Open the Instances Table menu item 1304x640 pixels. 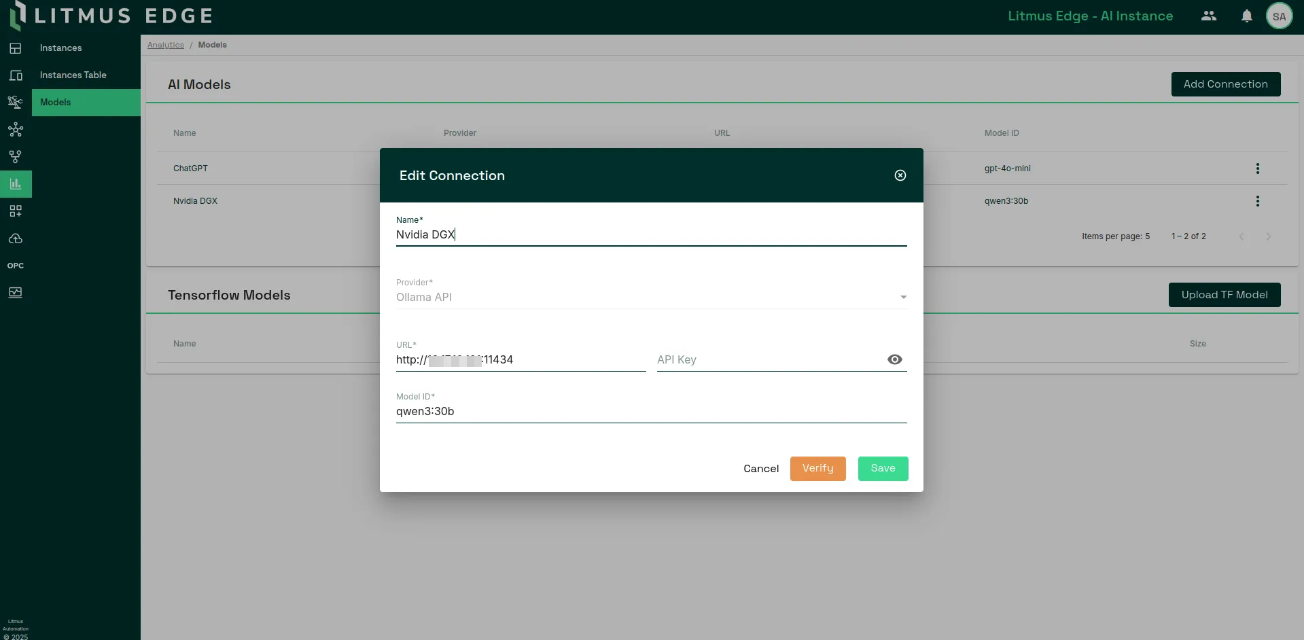(x=86, y=75)
